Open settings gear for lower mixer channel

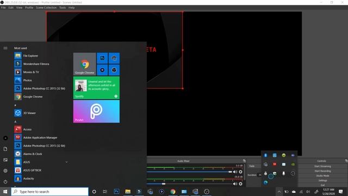point(240,184)
